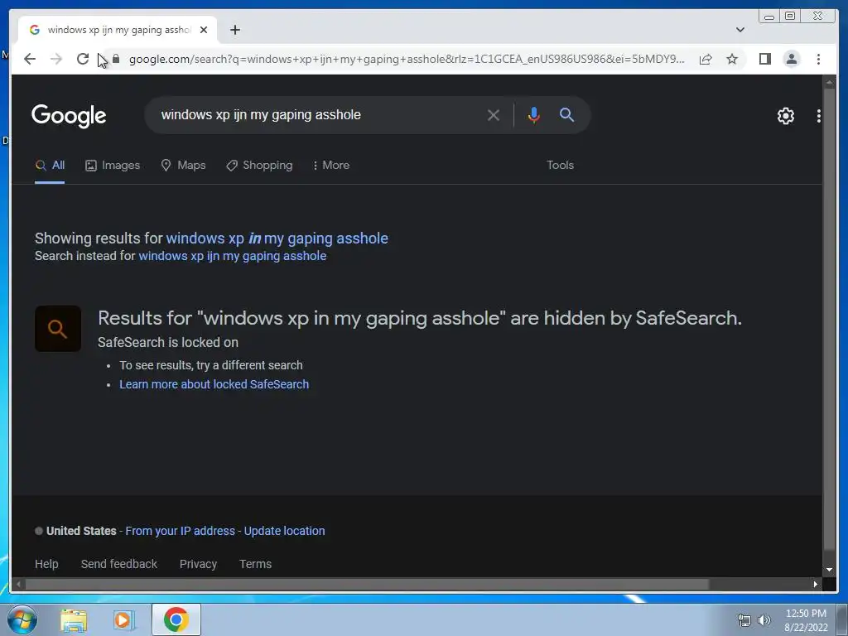Share this page using the share icon
The width and height of the screenshot is (848, 636).
[706, 59]
